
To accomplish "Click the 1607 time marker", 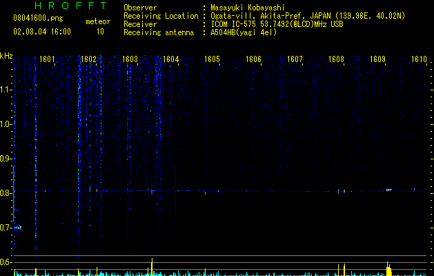I will point(295,59).
